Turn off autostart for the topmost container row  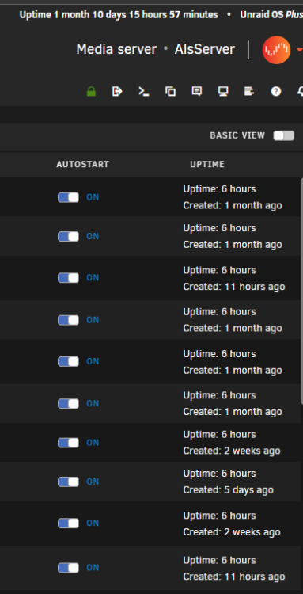(69, 197)
